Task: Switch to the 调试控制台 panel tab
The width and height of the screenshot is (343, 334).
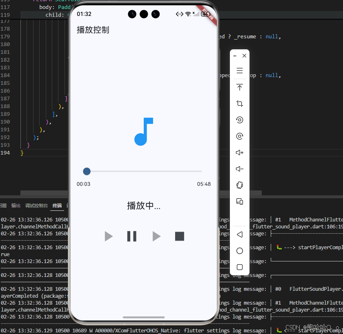Action: (x=36, y=206)
